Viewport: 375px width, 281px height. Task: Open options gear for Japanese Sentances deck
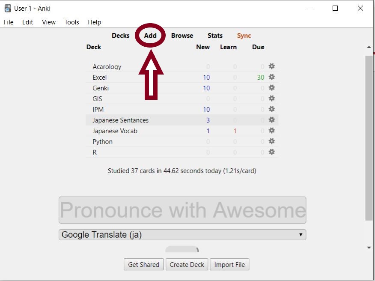pos(271,120)
